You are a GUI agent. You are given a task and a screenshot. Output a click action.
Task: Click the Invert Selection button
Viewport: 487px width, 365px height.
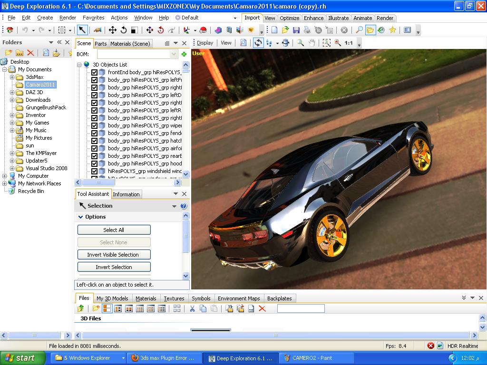pyautogui.click(x=114, y=267)
